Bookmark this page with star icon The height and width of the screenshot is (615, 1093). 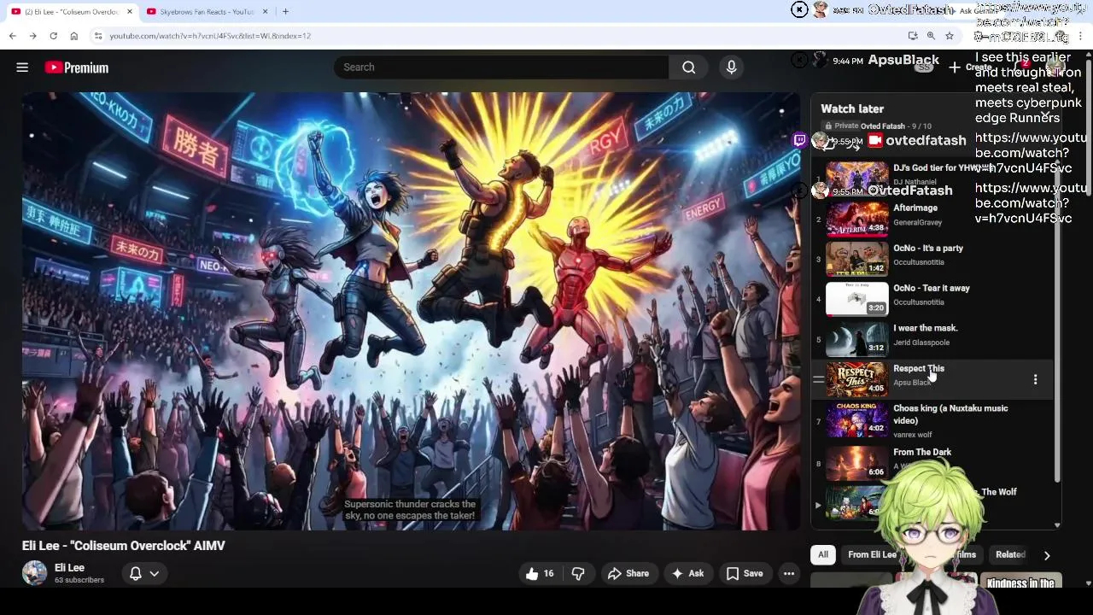tap(949, 36)
